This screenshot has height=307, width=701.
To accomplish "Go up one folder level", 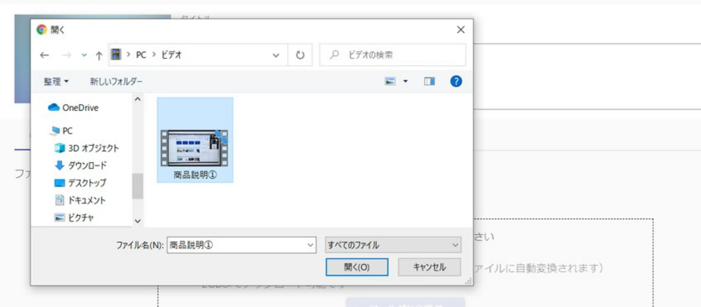I will coord(99,55).
